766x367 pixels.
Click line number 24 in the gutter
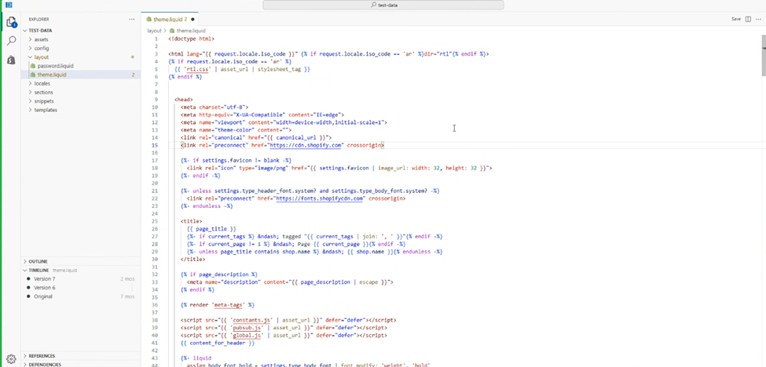coord(155,213)
